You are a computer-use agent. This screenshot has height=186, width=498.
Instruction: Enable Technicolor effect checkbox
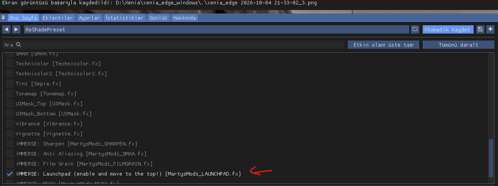pos(10,64)
